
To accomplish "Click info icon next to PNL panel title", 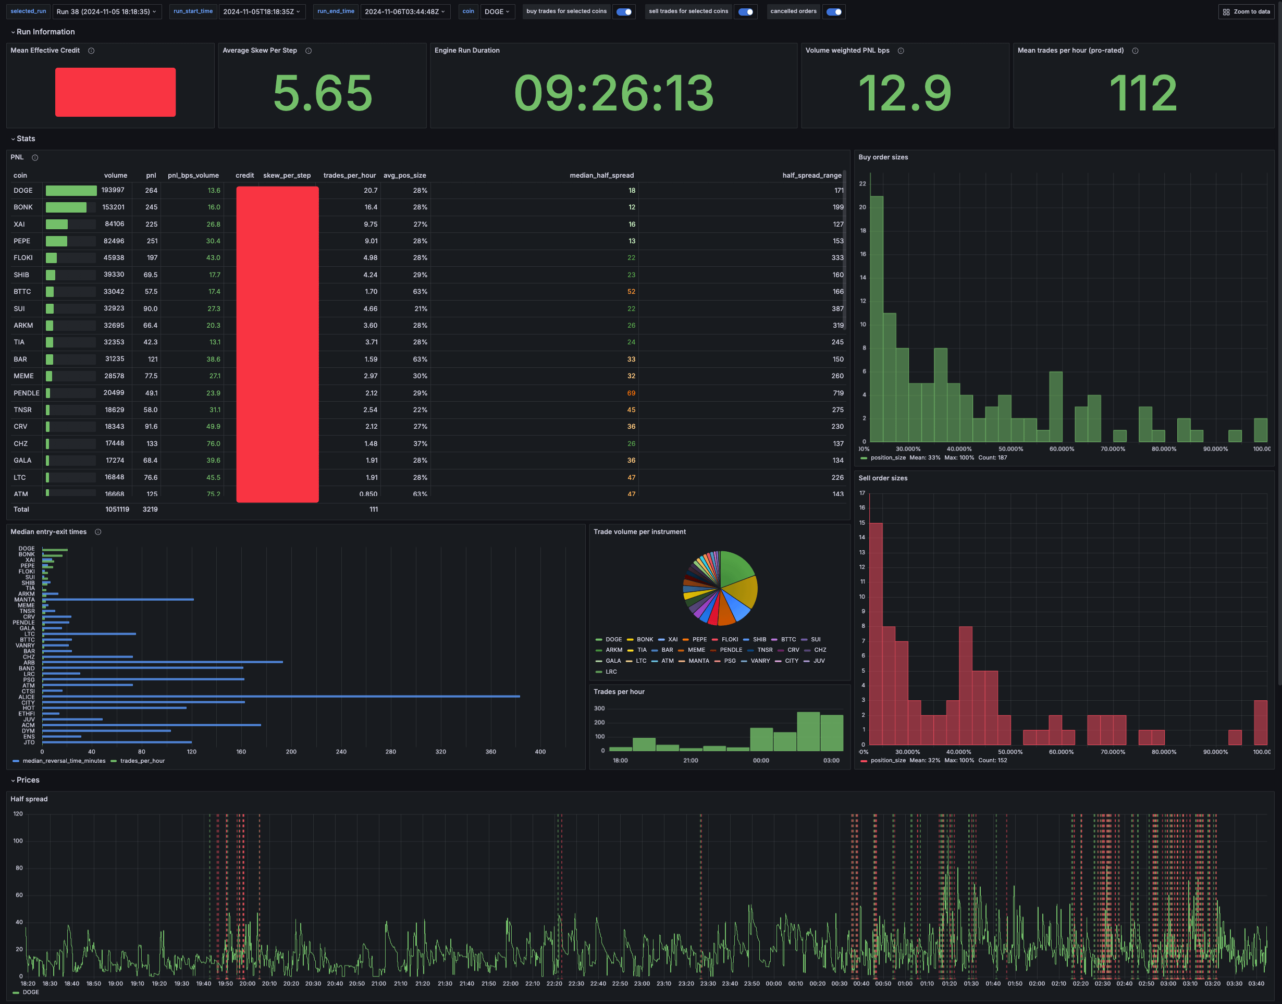I will click(x=35, y=157).
